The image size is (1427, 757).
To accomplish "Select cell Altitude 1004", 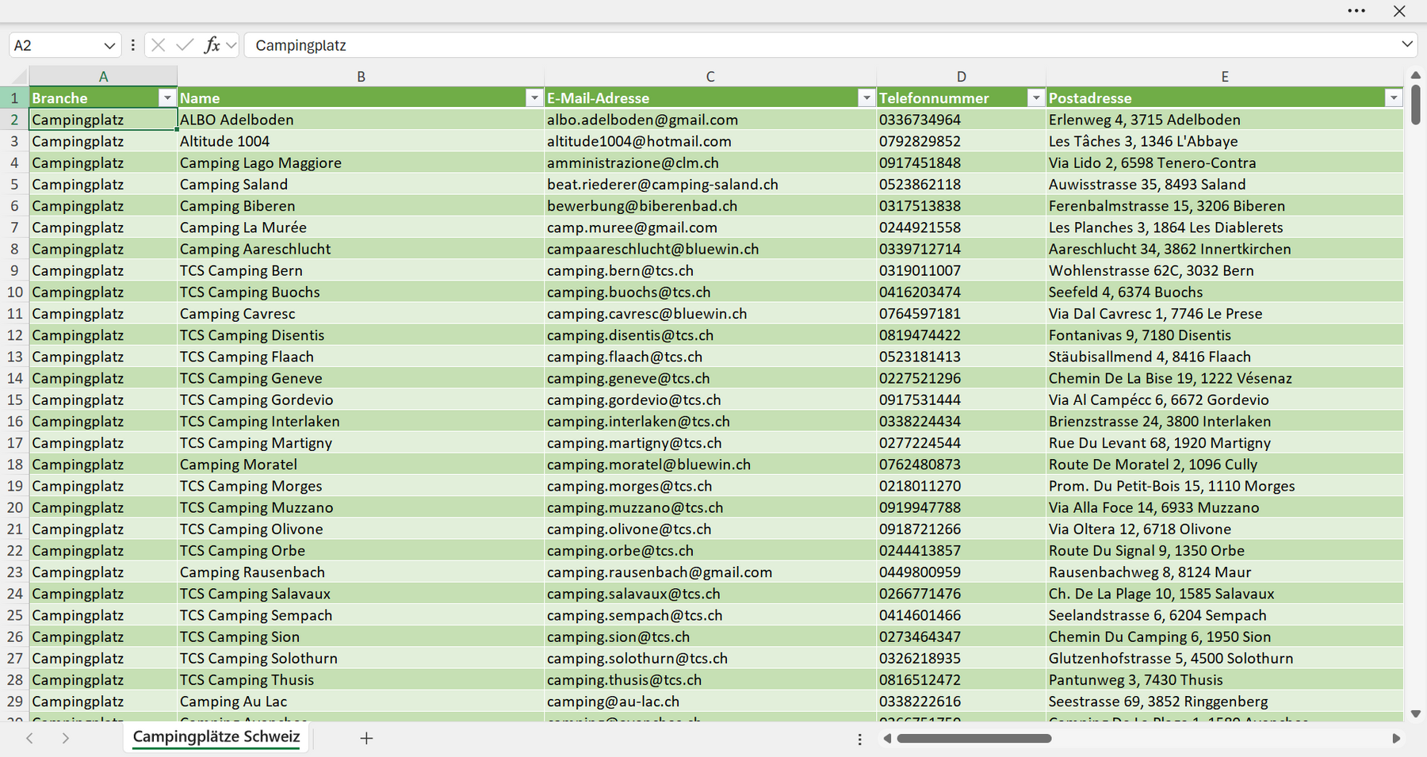I will [361, 141].
